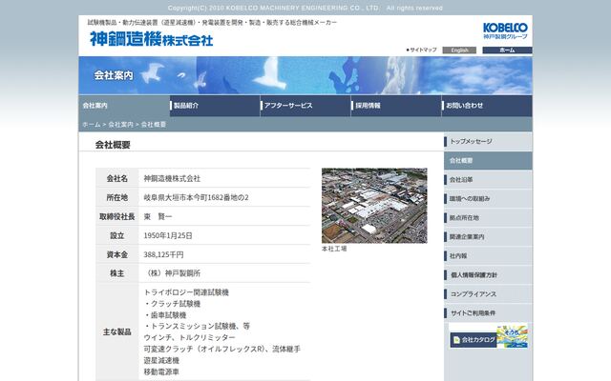Click the 取締役社長 table row label

[x=117, y=216]
